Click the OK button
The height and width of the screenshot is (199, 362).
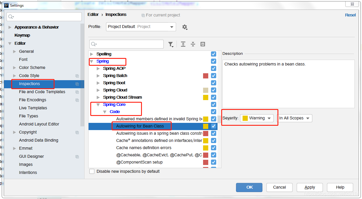pyautogui.click(x=249, y=187)
